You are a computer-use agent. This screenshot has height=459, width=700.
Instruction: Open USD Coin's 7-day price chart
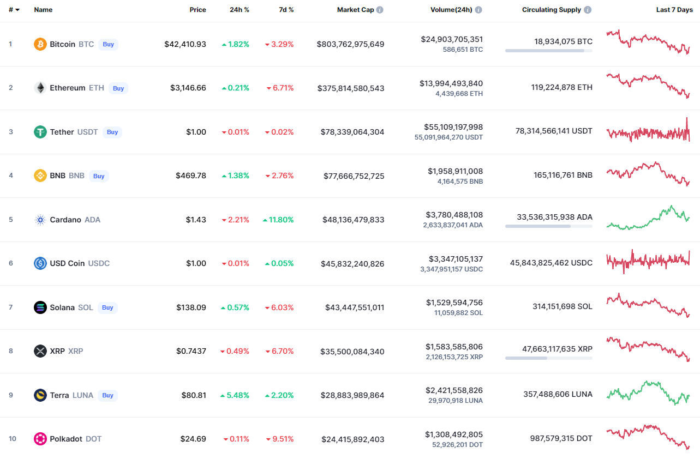coord(648,262)
